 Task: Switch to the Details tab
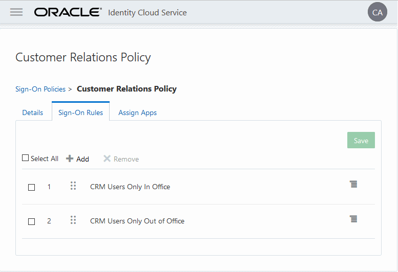pyautogui.click(x=33, y=112)
